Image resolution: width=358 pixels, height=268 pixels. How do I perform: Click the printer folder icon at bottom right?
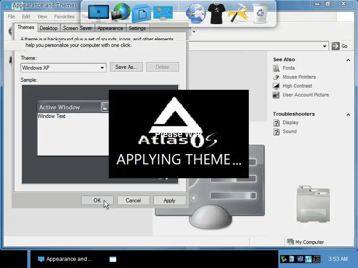click(313, 204)
